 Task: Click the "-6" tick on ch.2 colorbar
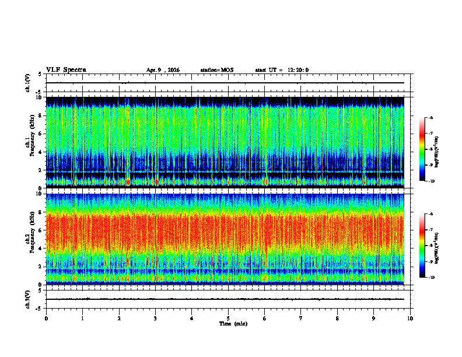pos(430,214)
